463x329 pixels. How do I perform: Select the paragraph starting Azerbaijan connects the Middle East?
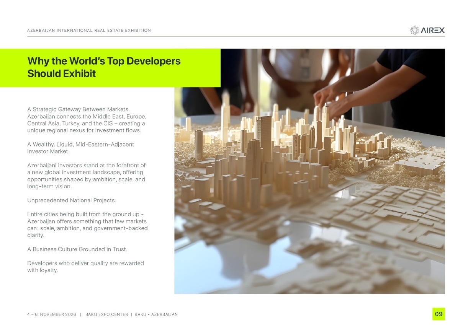pyautogui.click(x=86, y=124)
